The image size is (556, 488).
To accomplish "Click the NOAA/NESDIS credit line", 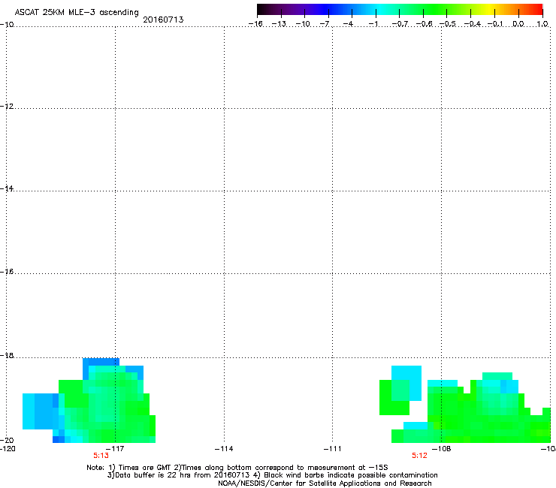I will (x=325, y=483).
